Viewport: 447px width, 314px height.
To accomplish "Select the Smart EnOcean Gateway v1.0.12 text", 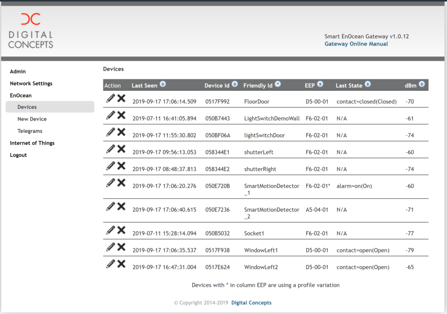I will click(367, 36).
